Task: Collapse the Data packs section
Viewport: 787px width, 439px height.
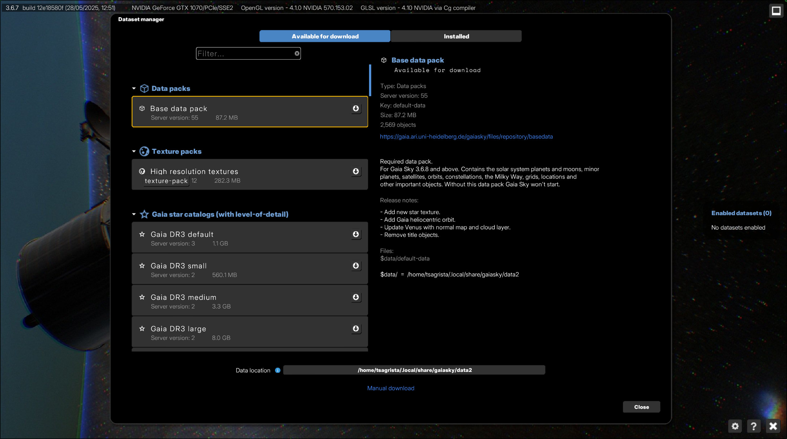Action: tap(134, 88)
